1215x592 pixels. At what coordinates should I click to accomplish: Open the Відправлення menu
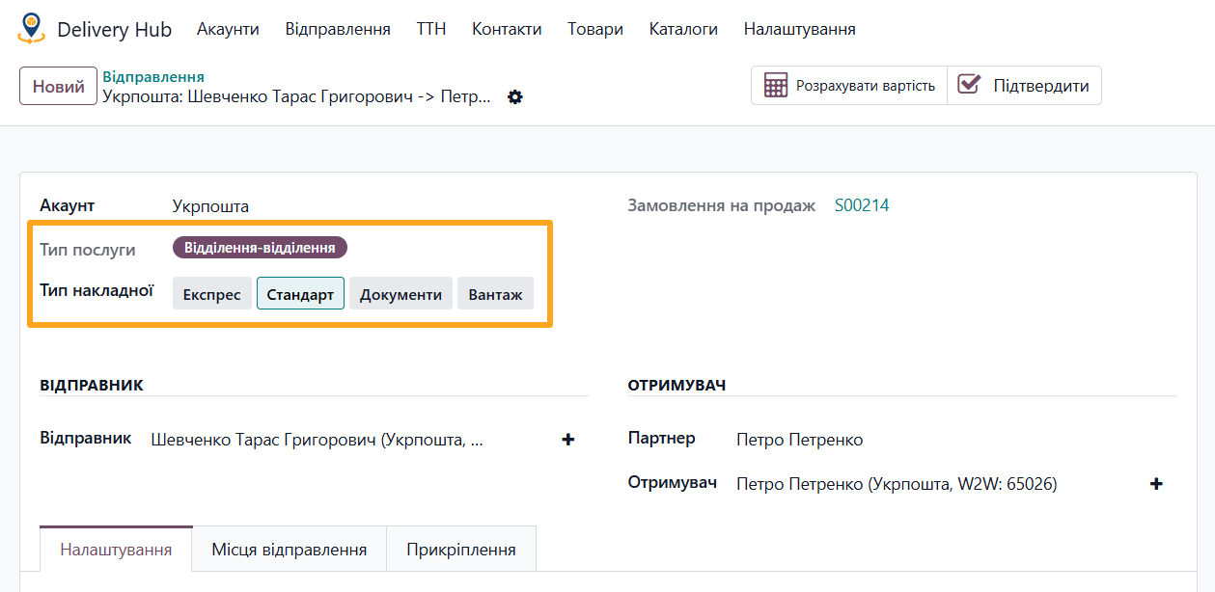[x=338, y=29]
